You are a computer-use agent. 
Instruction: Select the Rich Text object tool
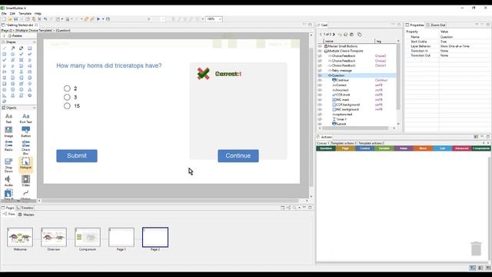[x=25, y=118]
